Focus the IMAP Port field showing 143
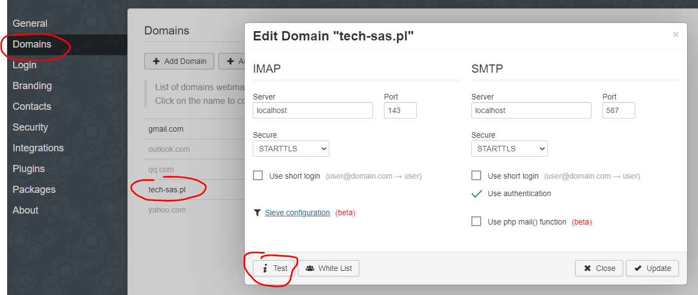 pyautogui.click(x=400, y=110)
